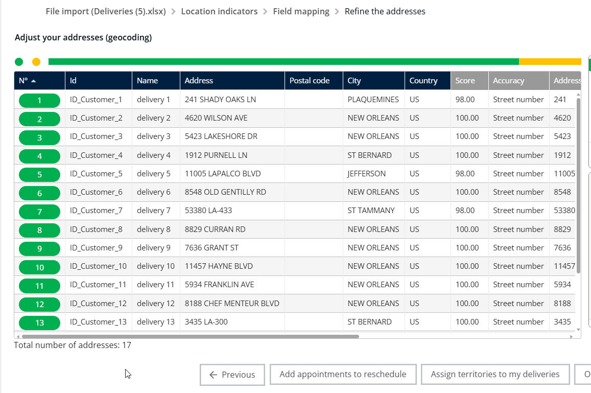The width and height of the screenshot is (591, 393).
Task: Open Location indicators breadcrumb step
Action: click(219, 11)
